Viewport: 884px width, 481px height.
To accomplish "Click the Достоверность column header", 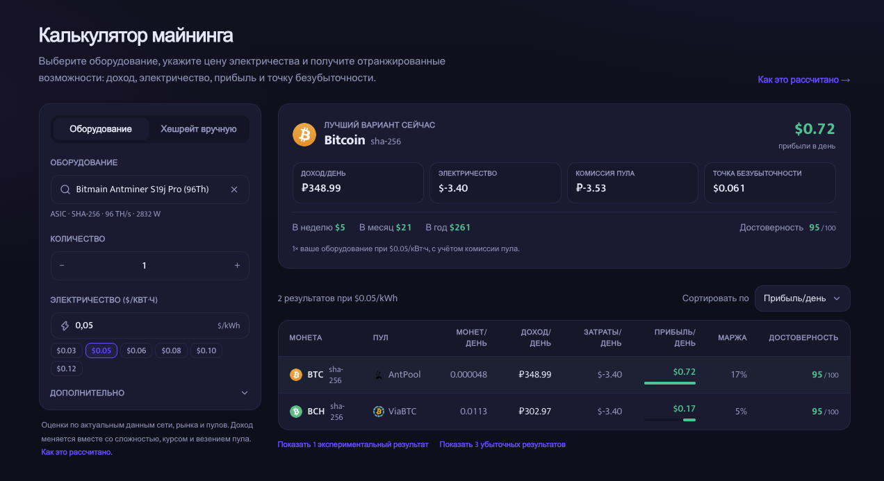I will click(x=803, y=338).
